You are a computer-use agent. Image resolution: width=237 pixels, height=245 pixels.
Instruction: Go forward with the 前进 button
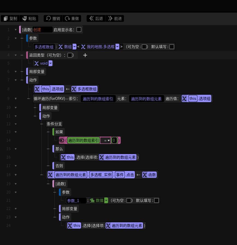[115, 19]
